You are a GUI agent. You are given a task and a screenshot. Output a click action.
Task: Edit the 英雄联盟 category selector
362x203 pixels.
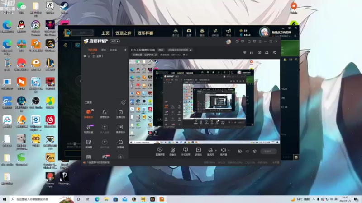tap(144, 55)
